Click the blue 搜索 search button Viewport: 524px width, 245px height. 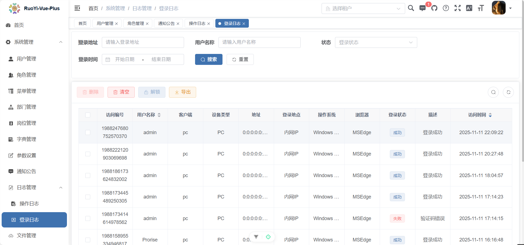[209, 59]
